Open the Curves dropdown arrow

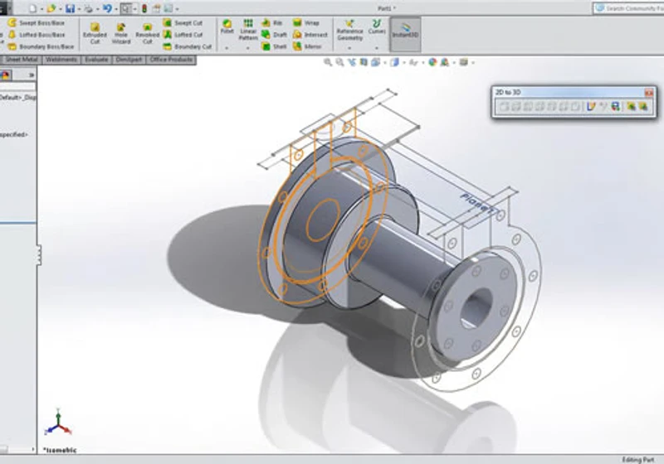pyautogui.click(x=377, y=48)
